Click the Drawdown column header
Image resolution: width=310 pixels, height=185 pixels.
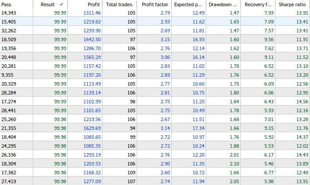223,4
